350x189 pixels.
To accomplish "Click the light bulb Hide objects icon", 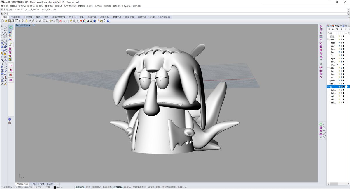I will 74,21.
